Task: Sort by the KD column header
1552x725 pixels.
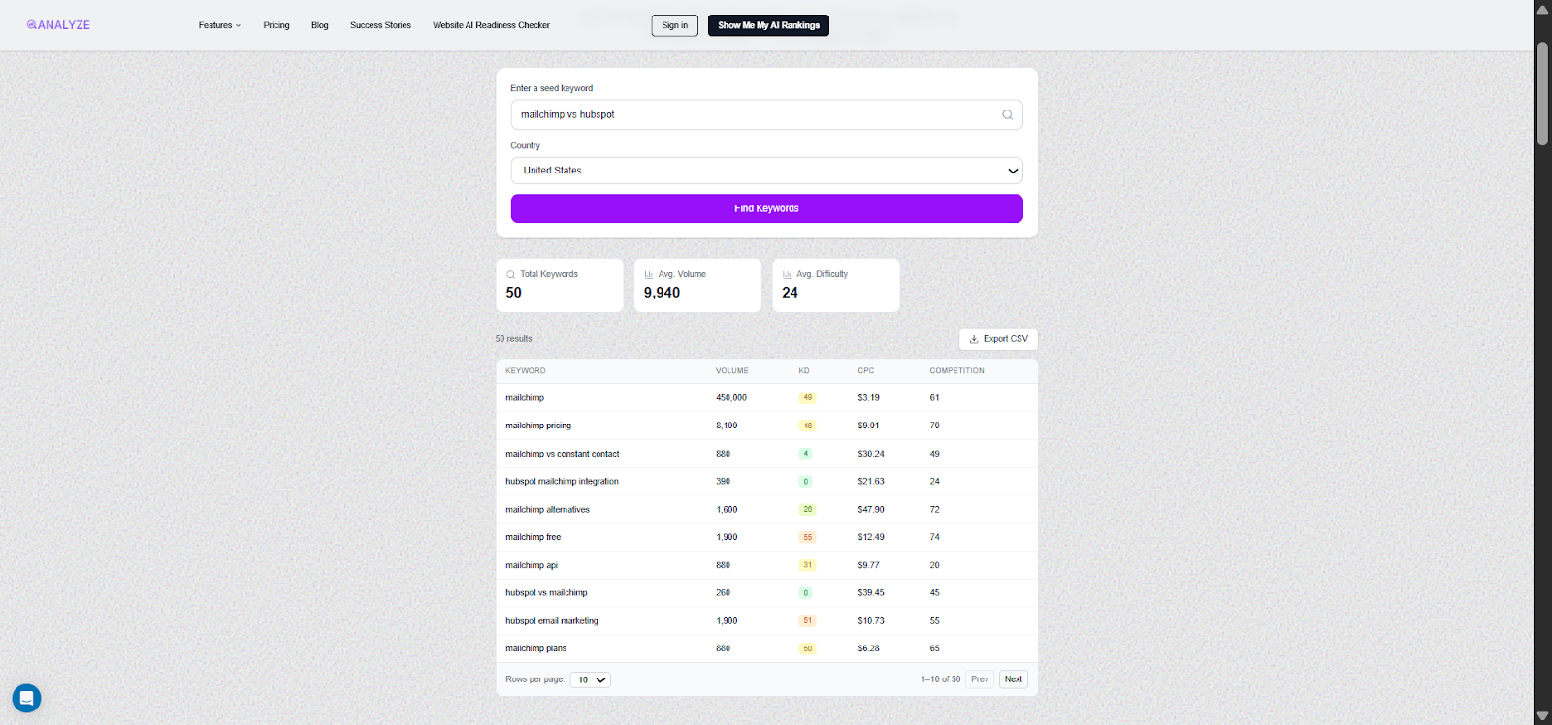Action: click(804, 371)
